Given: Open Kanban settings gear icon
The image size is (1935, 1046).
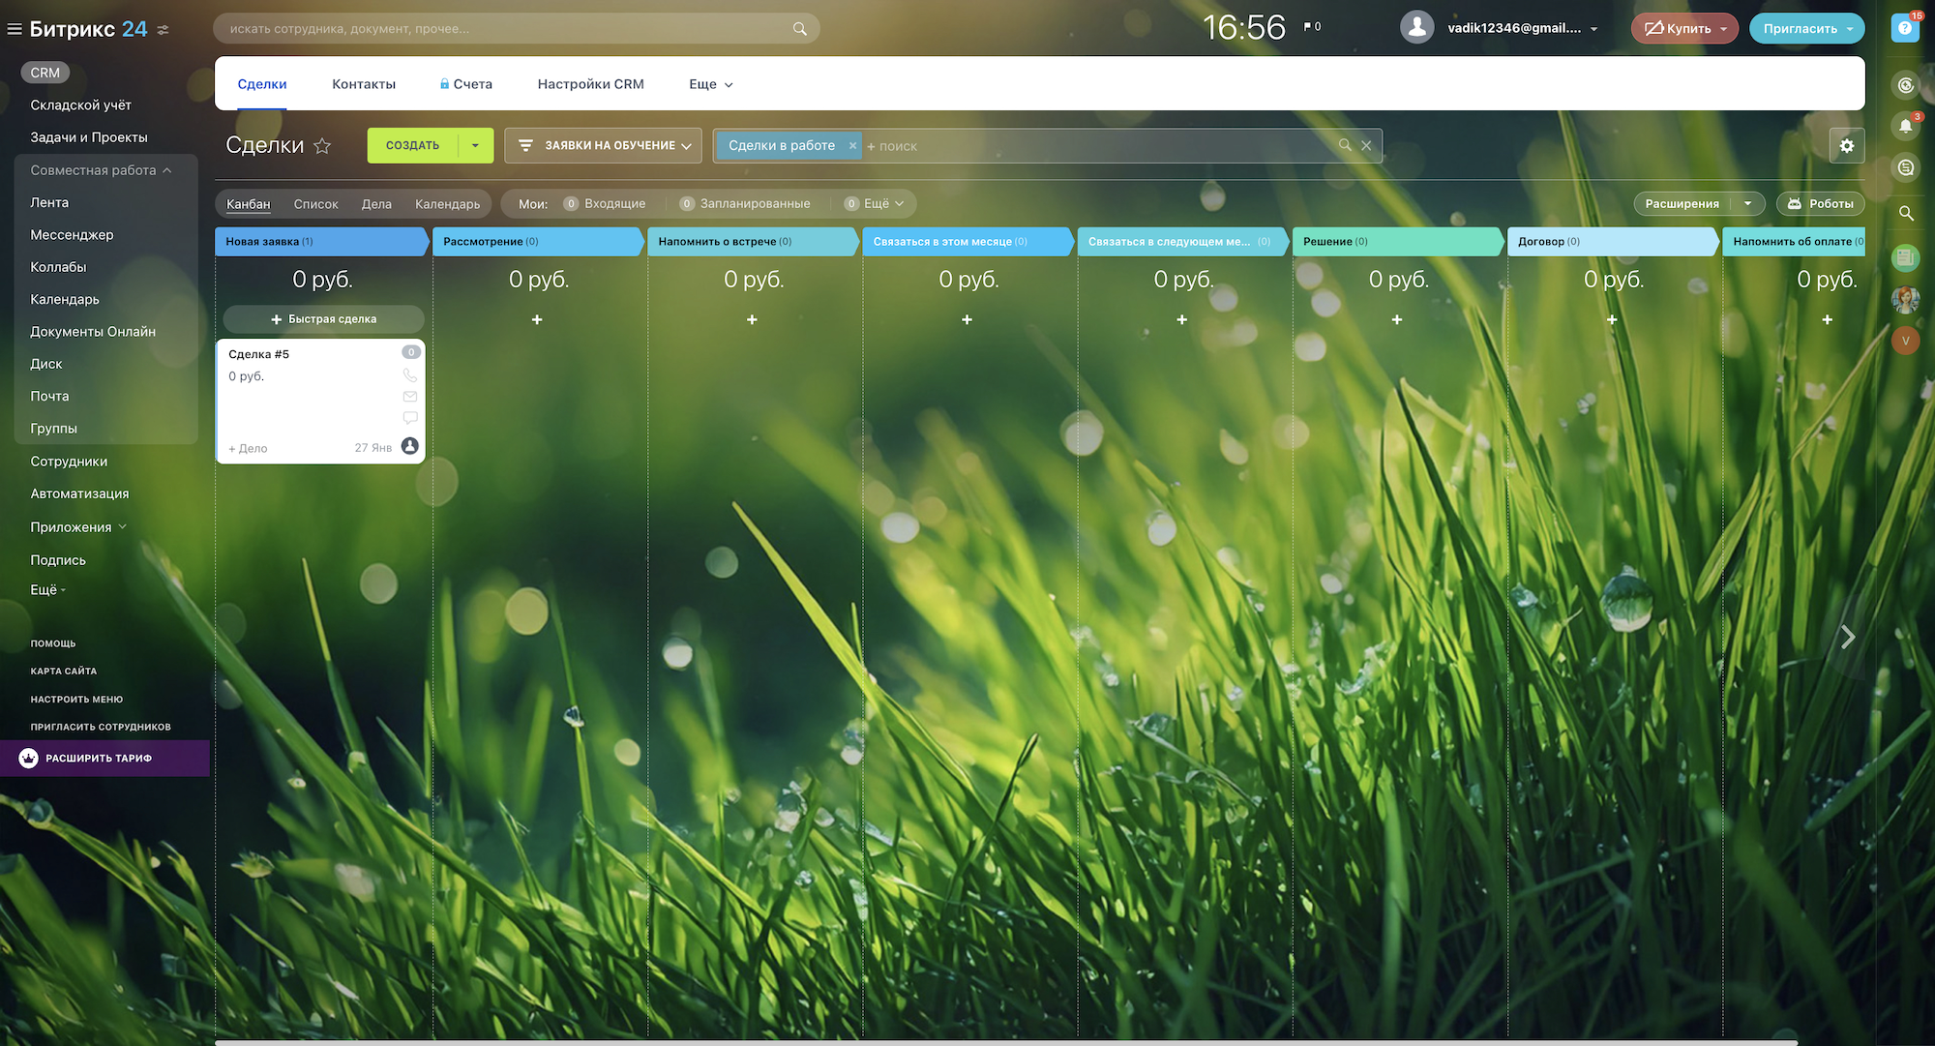Looking at the screenshot, I should point(1846,146).
